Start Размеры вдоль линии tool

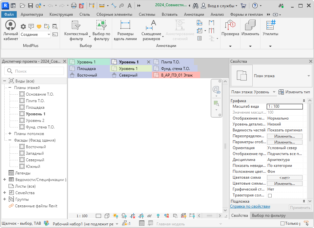point(125,30)
